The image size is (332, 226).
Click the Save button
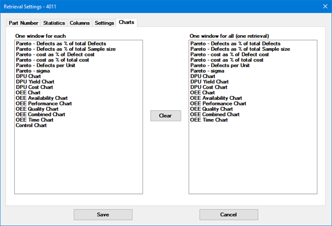point(103,214)
